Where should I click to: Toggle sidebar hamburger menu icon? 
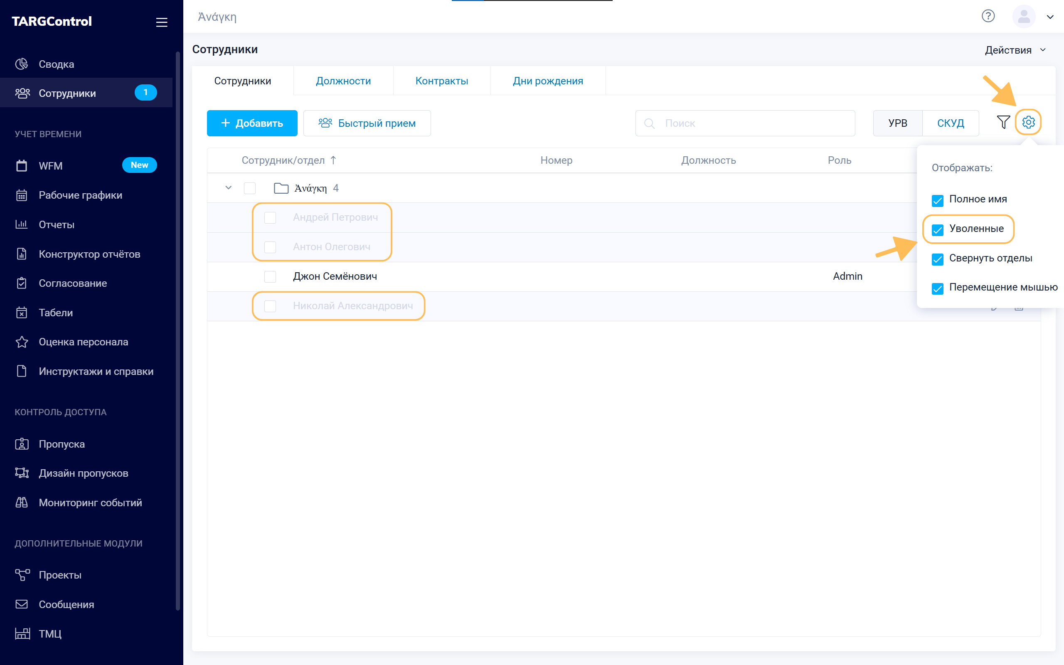[161, 22]
